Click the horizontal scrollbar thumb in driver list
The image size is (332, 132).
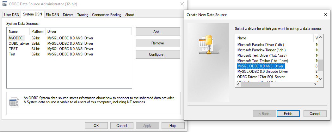click(255, 84)
